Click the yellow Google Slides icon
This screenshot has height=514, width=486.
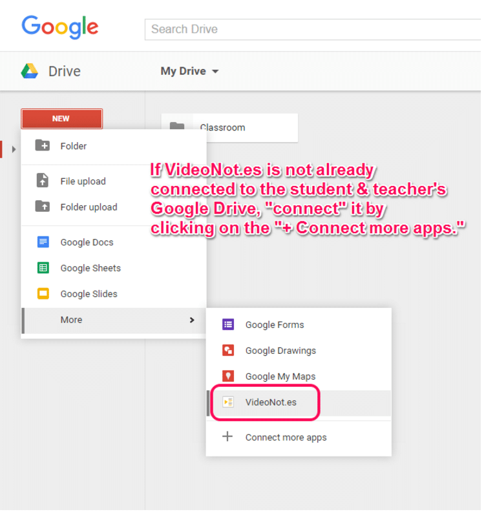(43, 294)
